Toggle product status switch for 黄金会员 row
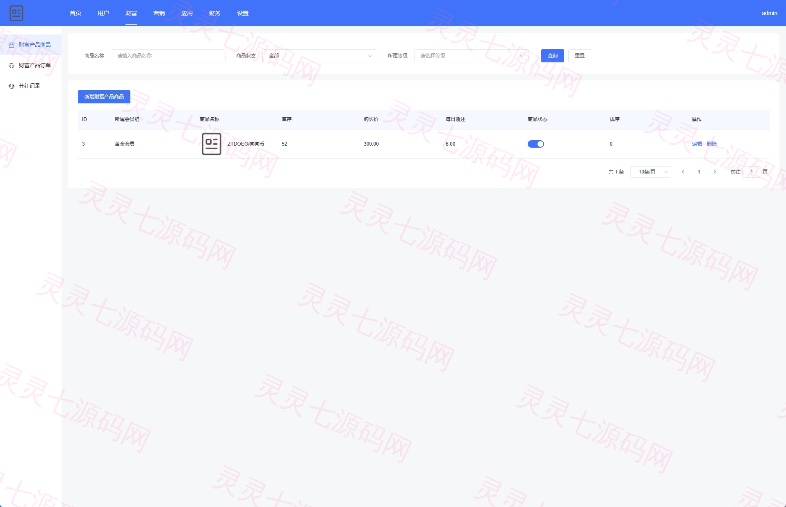The width and height of the screenshot is (786, 507). (535, 144)
